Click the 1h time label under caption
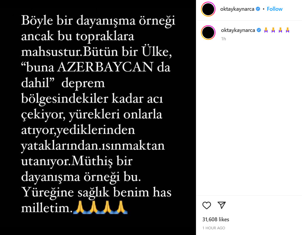This screenshot has height=235, width=302. coord(223,39)
